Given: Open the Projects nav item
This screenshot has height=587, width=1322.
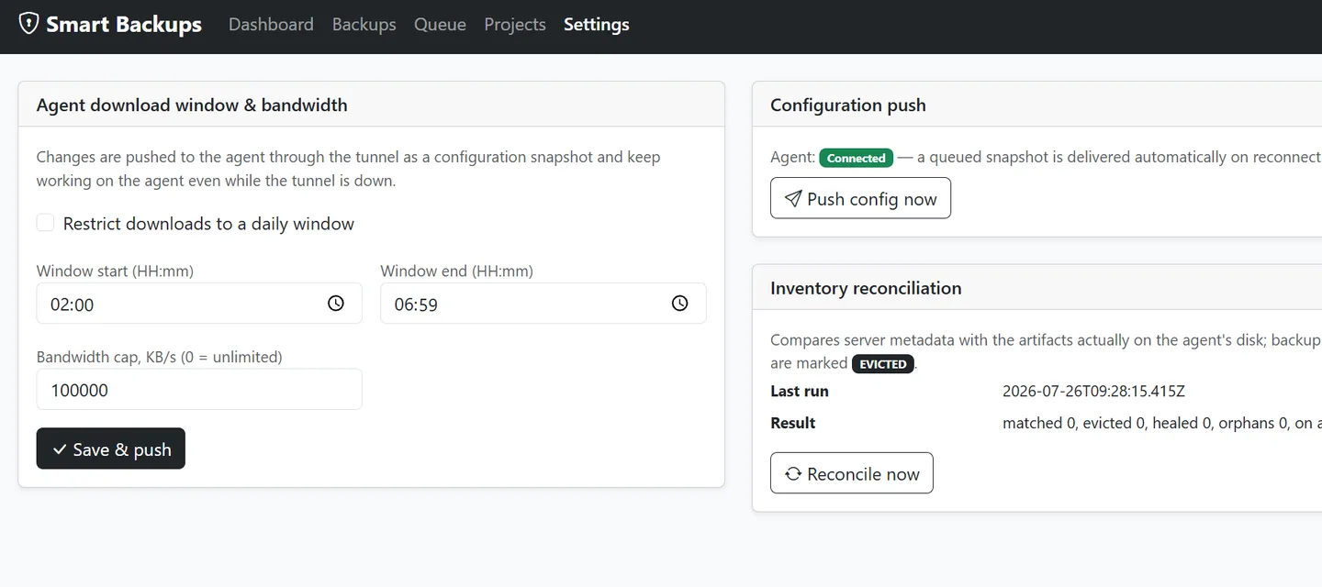Looking at the screenshot, I should (x=515, y=25).
